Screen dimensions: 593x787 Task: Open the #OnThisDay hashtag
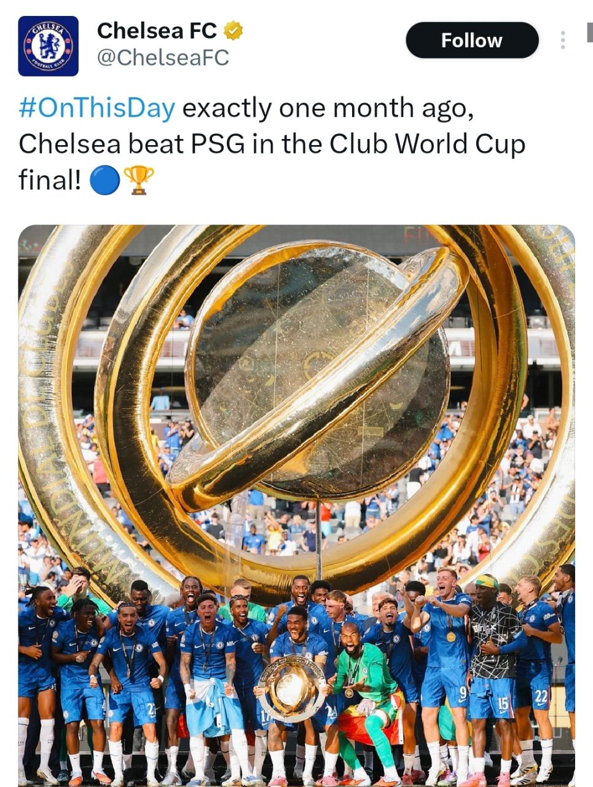pyautogui.click(x=97, y=108)
